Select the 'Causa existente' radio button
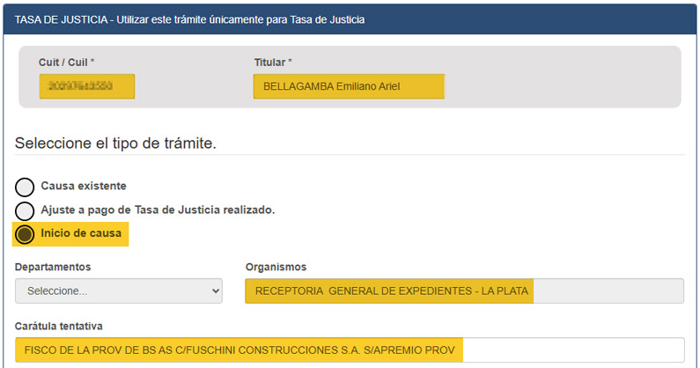This screenshot has width=700, height=368. click(x=26, y=187)
